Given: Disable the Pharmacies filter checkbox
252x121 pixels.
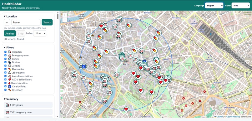Looking at the screenshot, I should (x=5, y=69).
